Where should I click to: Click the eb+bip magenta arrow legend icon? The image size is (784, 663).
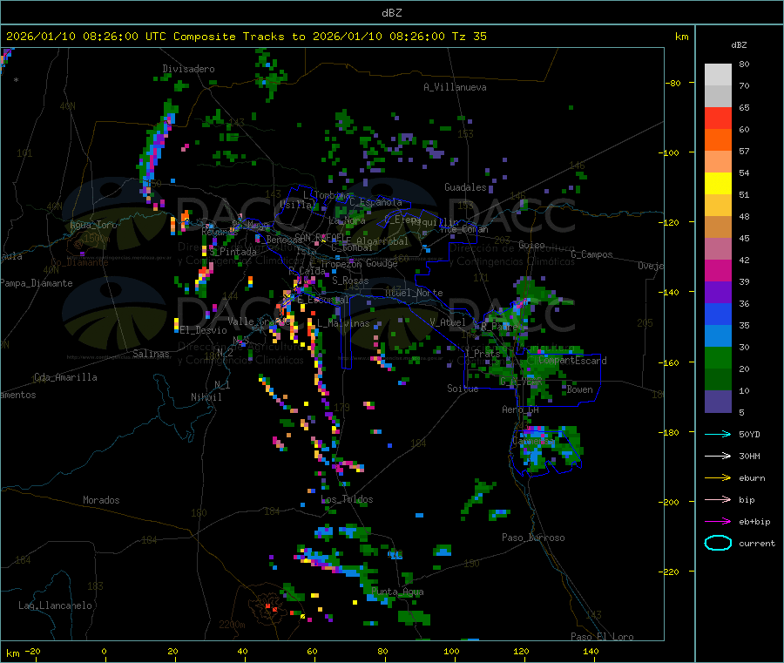tap(718, 522)
